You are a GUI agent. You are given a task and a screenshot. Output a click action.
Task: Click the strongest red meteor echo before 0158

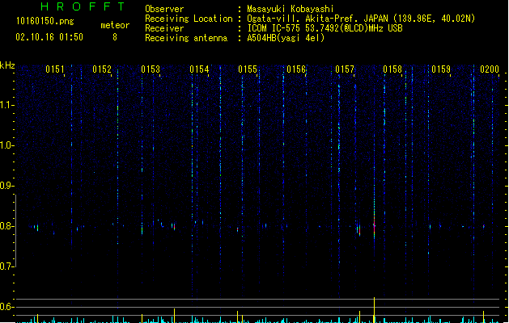[x=375, y=227]
